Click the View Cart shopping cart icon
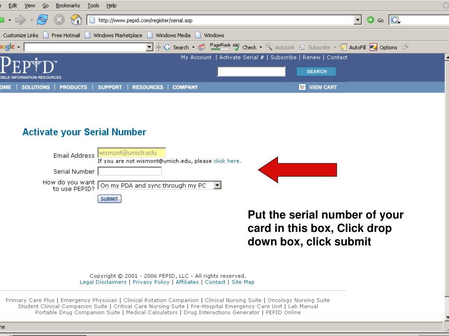Image resolution: width=449 pixels, height=336 pixels. pyautogui.click(x=302, y=87)
